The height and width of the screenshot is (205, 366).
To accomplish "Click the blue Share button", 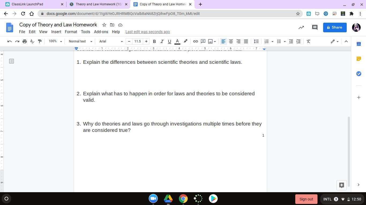I will pyautogui.click(x=335, y=27).
